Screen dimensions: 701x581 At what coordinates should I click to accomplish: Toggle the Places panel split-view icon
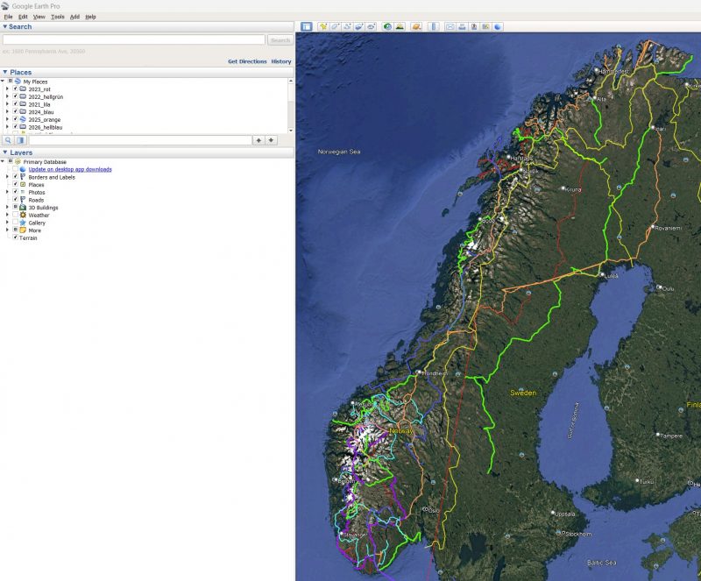click(x=20, y=140)
